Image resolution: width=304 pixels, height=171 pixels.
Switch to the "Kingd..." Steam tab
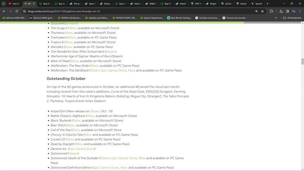coord(211,3)
